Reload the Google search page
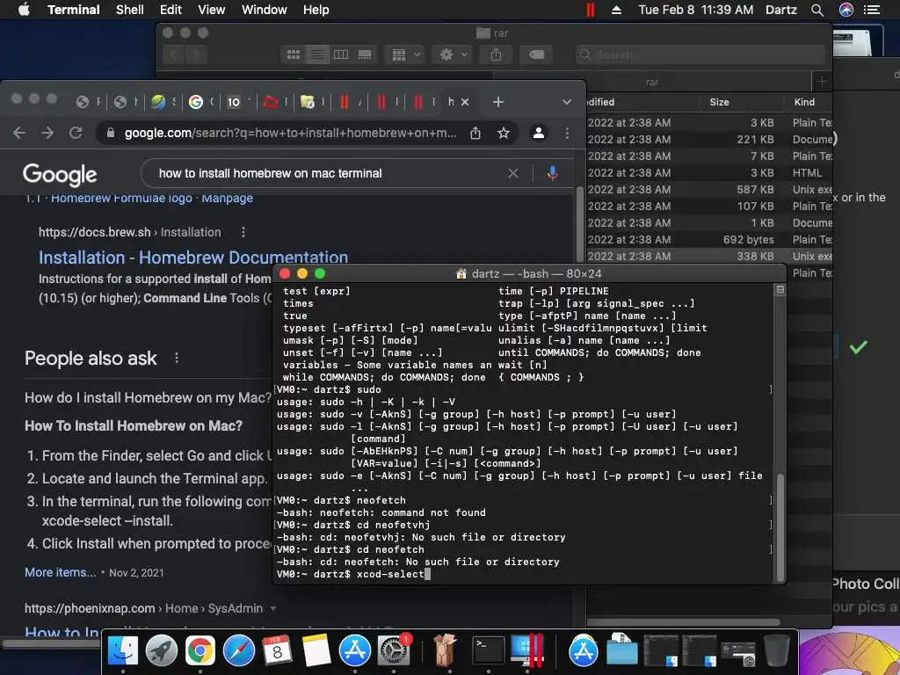The height and width of the screenshot is (675, 900). point(76,134)
